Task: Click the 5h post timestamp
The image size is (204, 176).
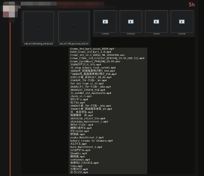Action: coord(191,5)
